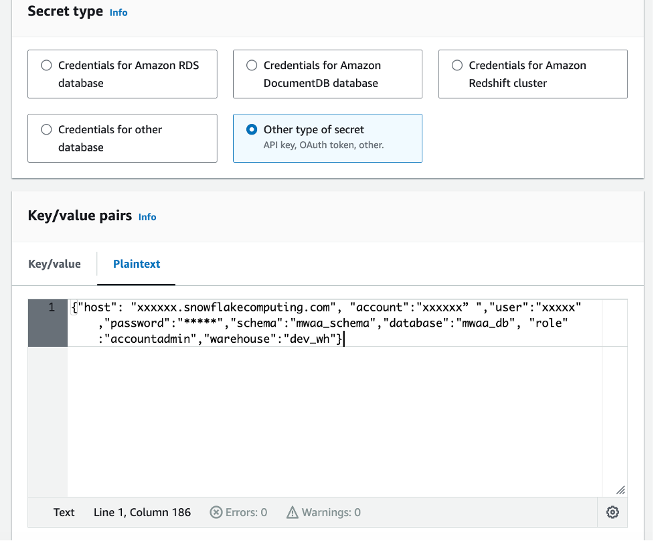Switch to the Key/value tab
The image size is (654, 541).
click(54, 264)
